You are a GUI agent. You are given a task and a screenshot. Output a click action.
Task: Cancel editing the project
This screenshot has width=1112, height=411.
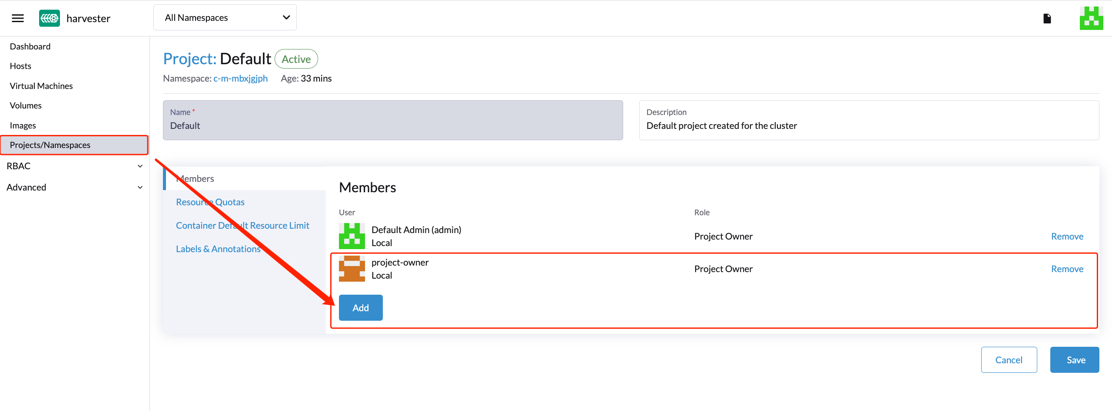[1009, 360]
